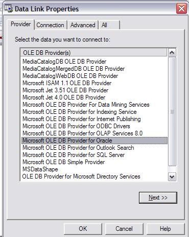Screen dimensions: 189x237
Task: Choose Microsoft OLE DB Provider for ODBC Drivers
Action: point(76,126)
